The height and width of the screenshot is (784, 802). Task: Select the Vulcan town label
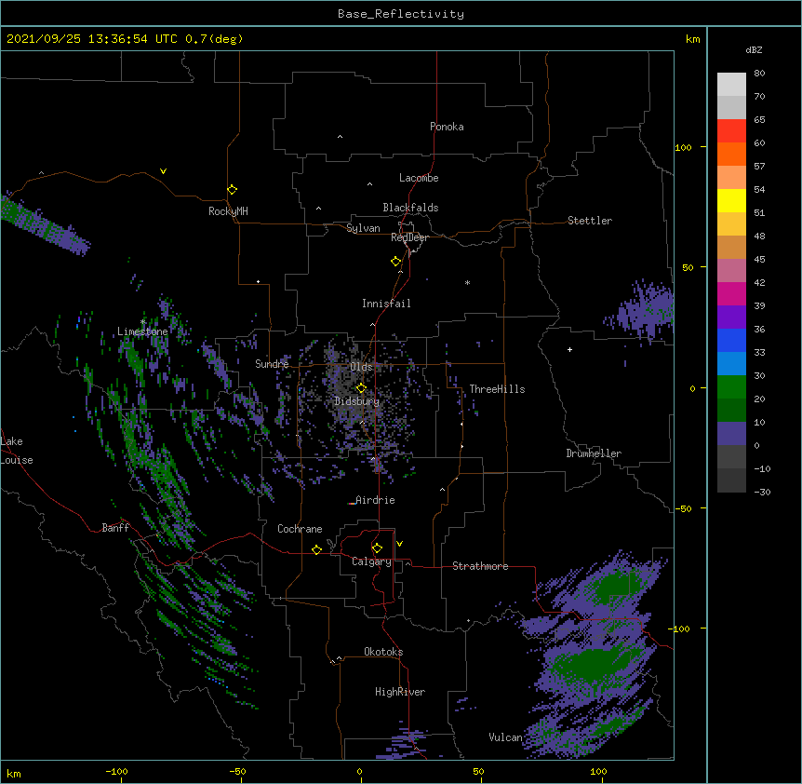[505, 737]
